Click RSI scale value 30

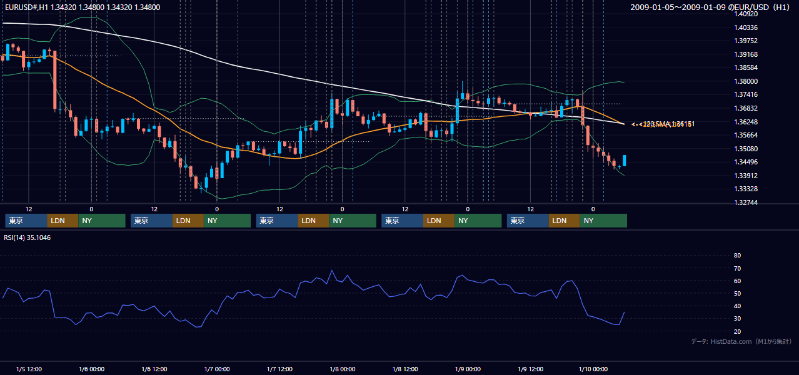coord(737,319)
